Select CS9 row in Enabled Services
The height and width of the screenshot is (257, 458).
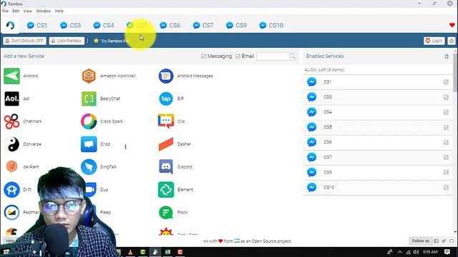pyautogui.click(x=378, y=172)
